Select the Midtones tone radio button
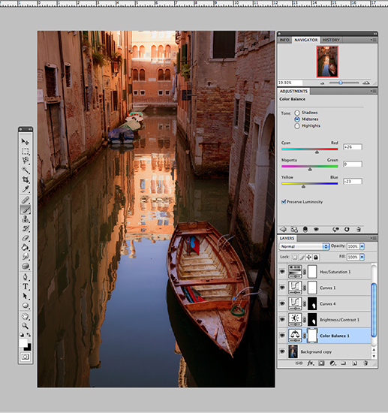The height and width of the screenshot is (413, 388). [297, 119]
